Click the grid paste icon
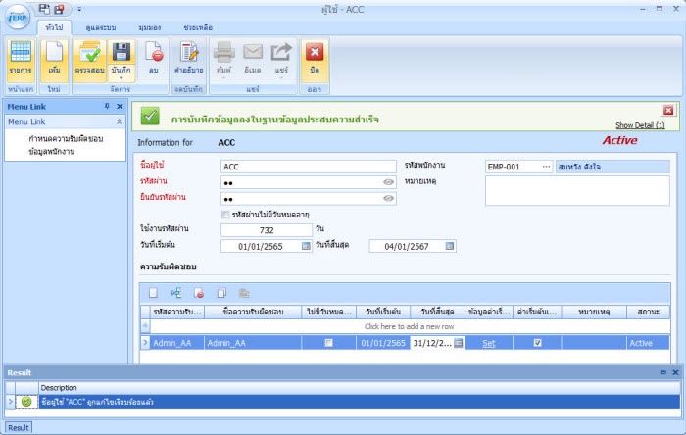Viewport: 686px width, 435px height. [244, 293]
